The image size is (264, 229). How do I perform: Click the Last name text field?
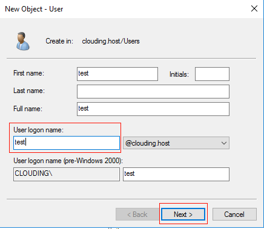(x=153, y=91)
